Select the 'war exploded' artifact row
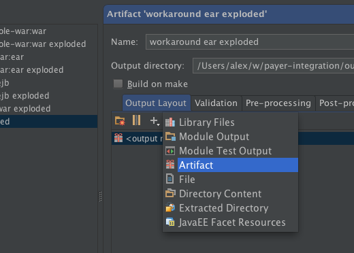This screenshot has height=253, width=354. [49, 109]
